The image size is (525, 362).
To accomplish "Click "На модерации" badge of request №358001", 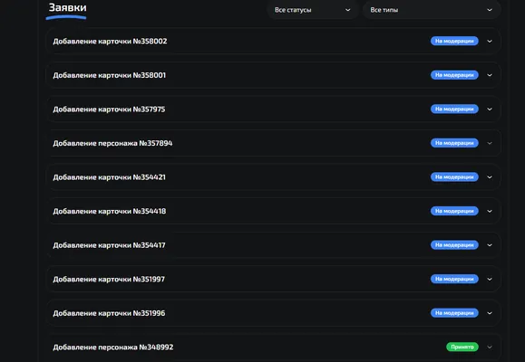I will (454, 75).
